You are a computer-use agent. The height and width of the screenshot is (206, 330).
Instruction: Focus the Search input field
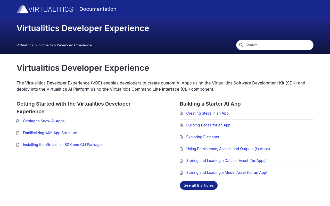pos(275,45)
